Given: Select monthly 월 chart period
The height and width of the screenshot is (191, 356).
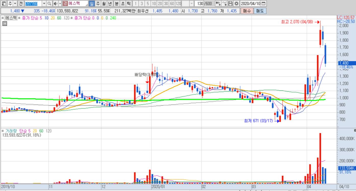Looking at the screenshot, I should pos(104,4).
